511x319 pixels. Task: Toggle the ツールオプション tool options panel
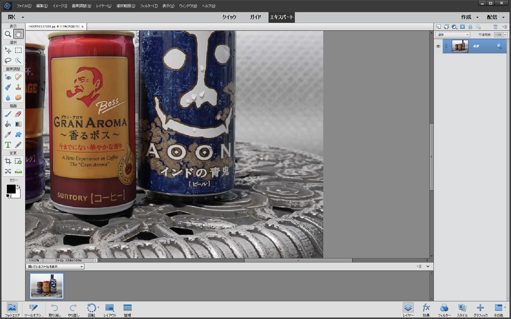(x=34, y=310)
